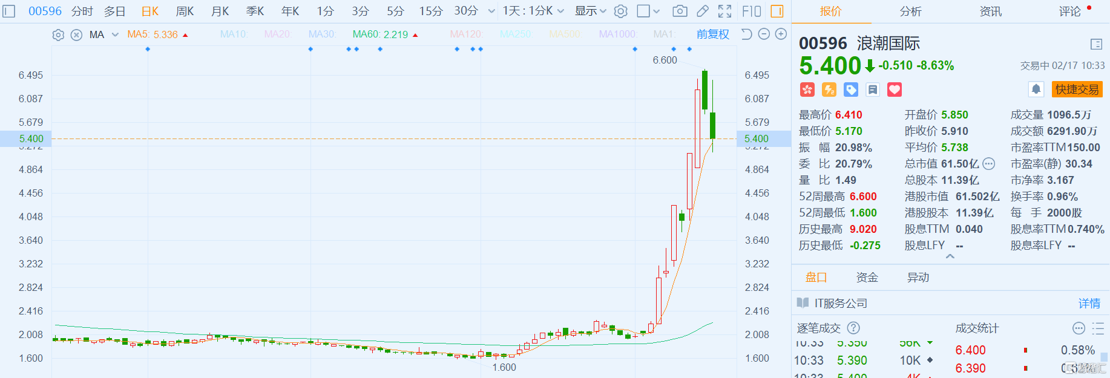Toggle the left panel layout icon
This screenshot has width=1110, height=378.
[9, 11]
